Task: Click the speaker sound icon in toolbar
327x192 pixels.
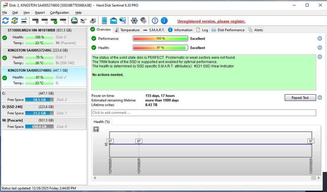Action: pyautogui.click(x=143, y=21)
